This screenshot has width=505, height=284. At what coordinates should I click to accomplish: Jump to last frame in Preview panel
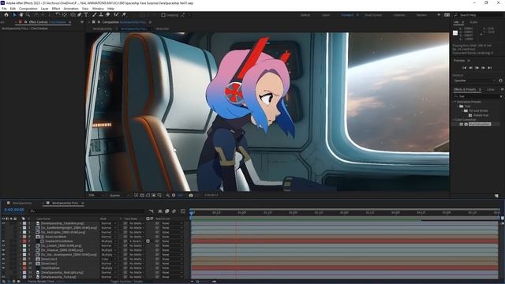pos(489,68)
